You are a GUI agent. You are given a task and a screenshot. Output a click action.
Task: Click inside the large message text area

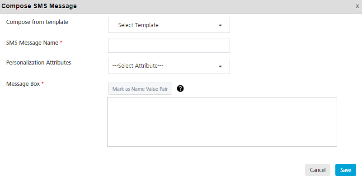point(222,122)
